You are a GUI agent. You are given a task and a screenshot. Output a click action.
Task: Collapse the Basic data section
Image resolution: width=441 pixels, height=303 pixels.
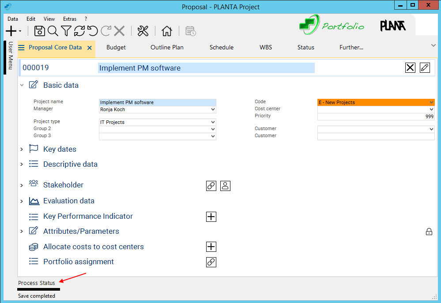point(22,85)
